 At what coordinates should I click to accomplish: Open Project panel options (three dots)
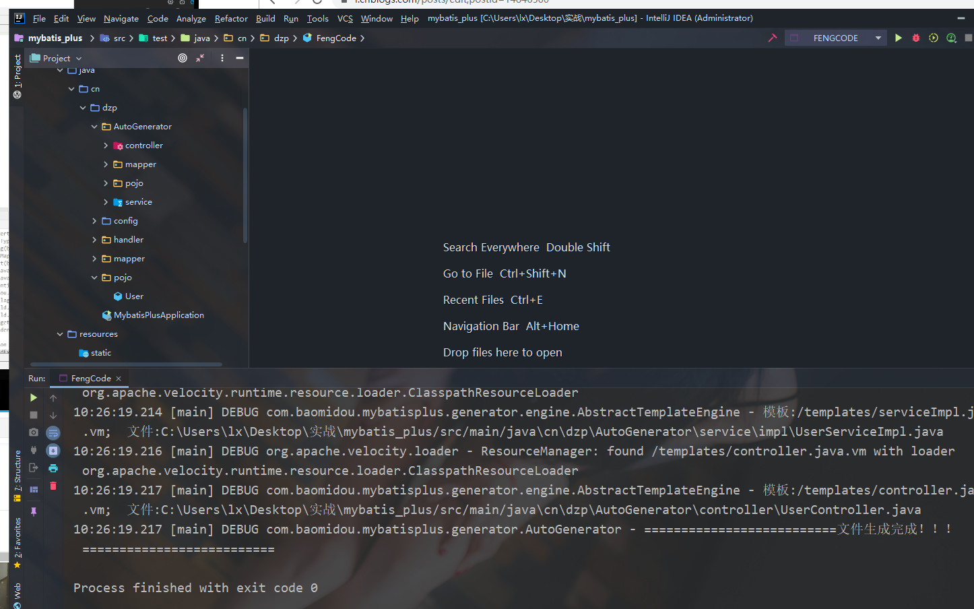[x=222, y=58]
